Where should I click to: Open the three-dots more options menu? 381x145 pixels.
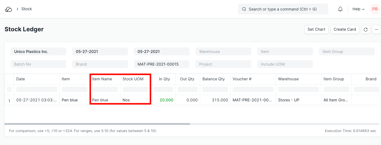(376, 29)
